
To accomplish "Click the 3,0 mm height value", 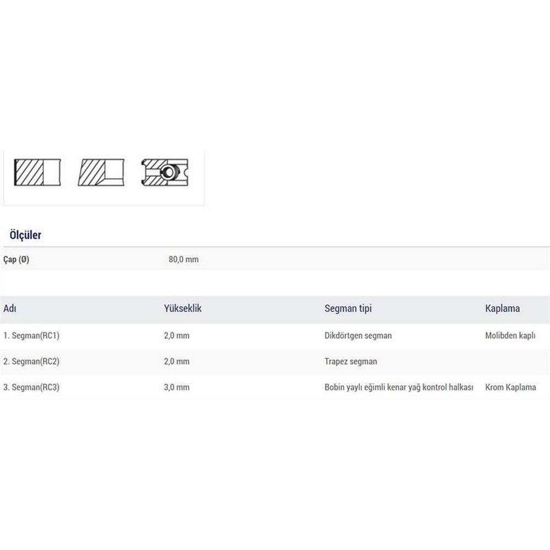I will coord(177,387).
